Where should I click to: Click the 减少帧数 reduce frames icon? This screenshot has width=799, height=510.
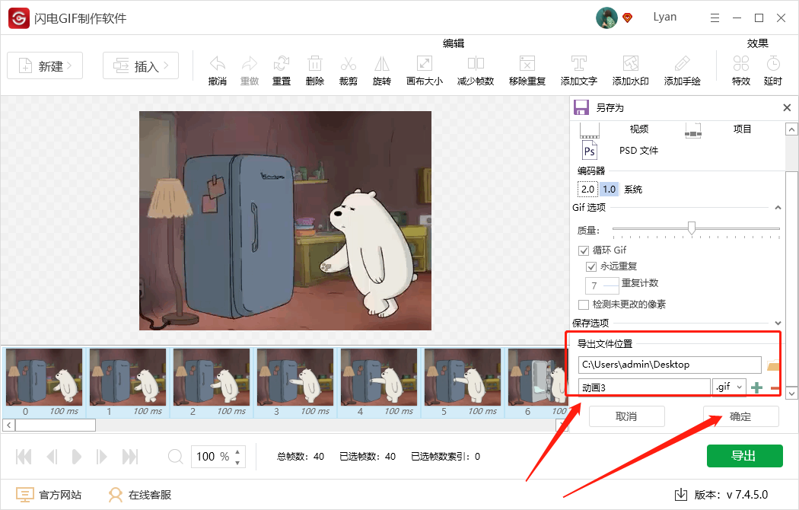[x=476, y=64]
